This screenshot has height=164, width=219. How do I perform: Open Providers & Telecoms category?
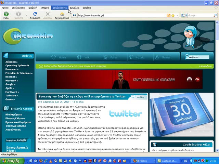[x=19, y=73]
